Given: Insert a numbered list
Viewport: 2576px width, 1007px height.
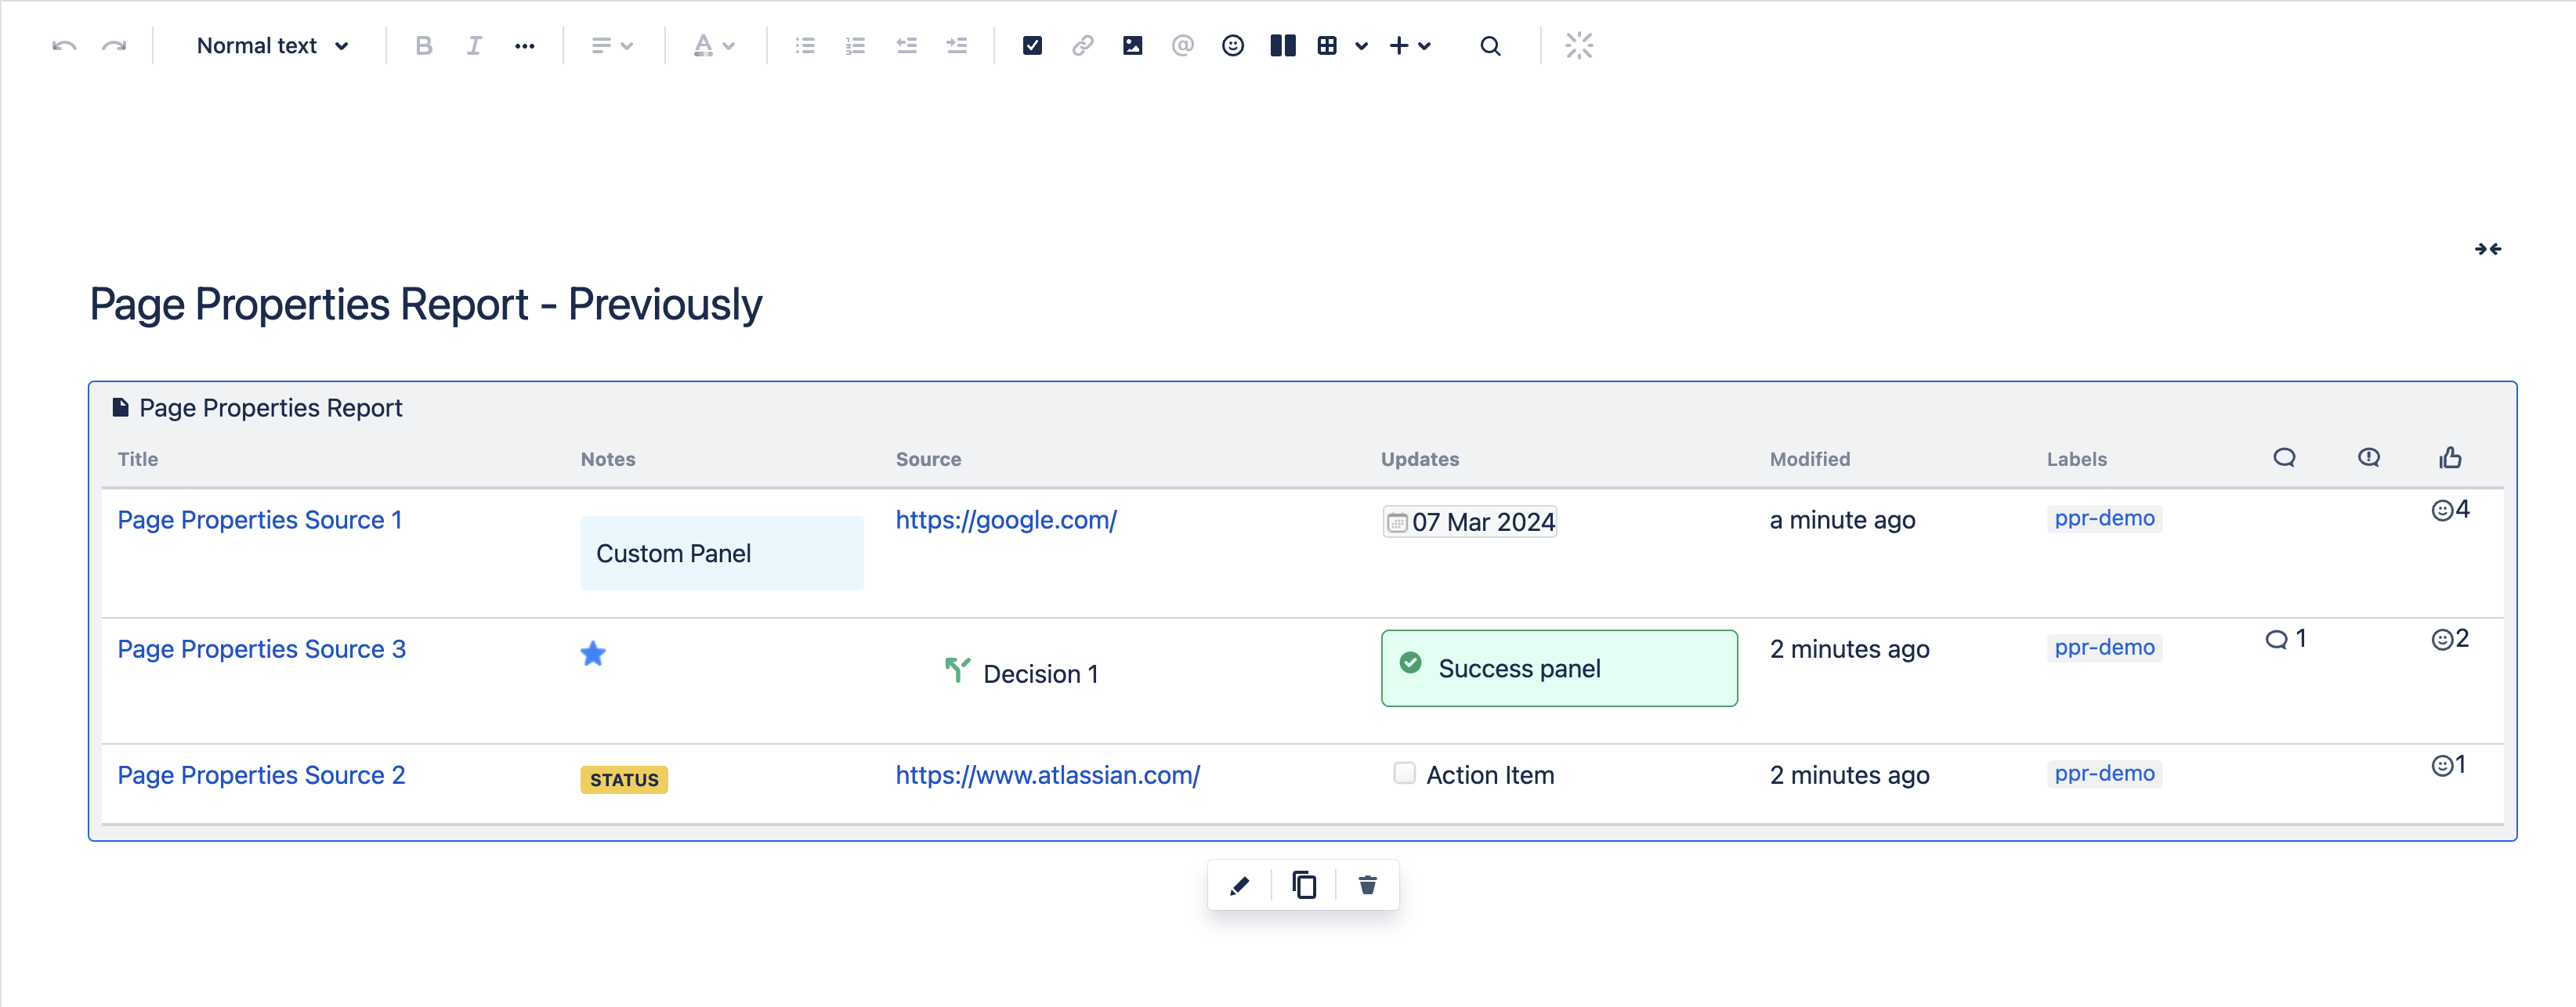Looking at the screenshot, I should coord(855,46).
